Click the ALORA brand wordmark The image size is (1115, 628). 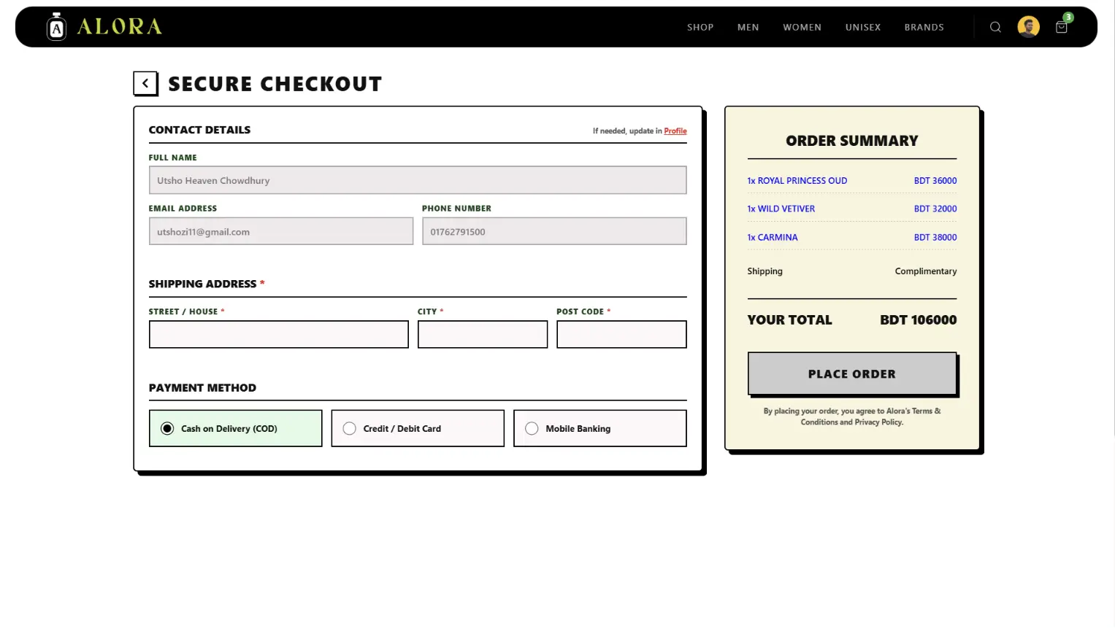pyautogui.click(x=119, y=27)
